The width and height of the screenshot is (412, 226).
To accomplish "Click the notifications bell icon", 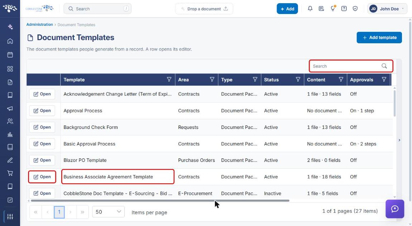I will click(310, 9).
